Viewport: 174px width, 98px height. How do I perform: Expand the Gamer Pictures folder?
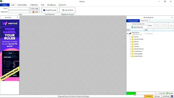[130, 49]
